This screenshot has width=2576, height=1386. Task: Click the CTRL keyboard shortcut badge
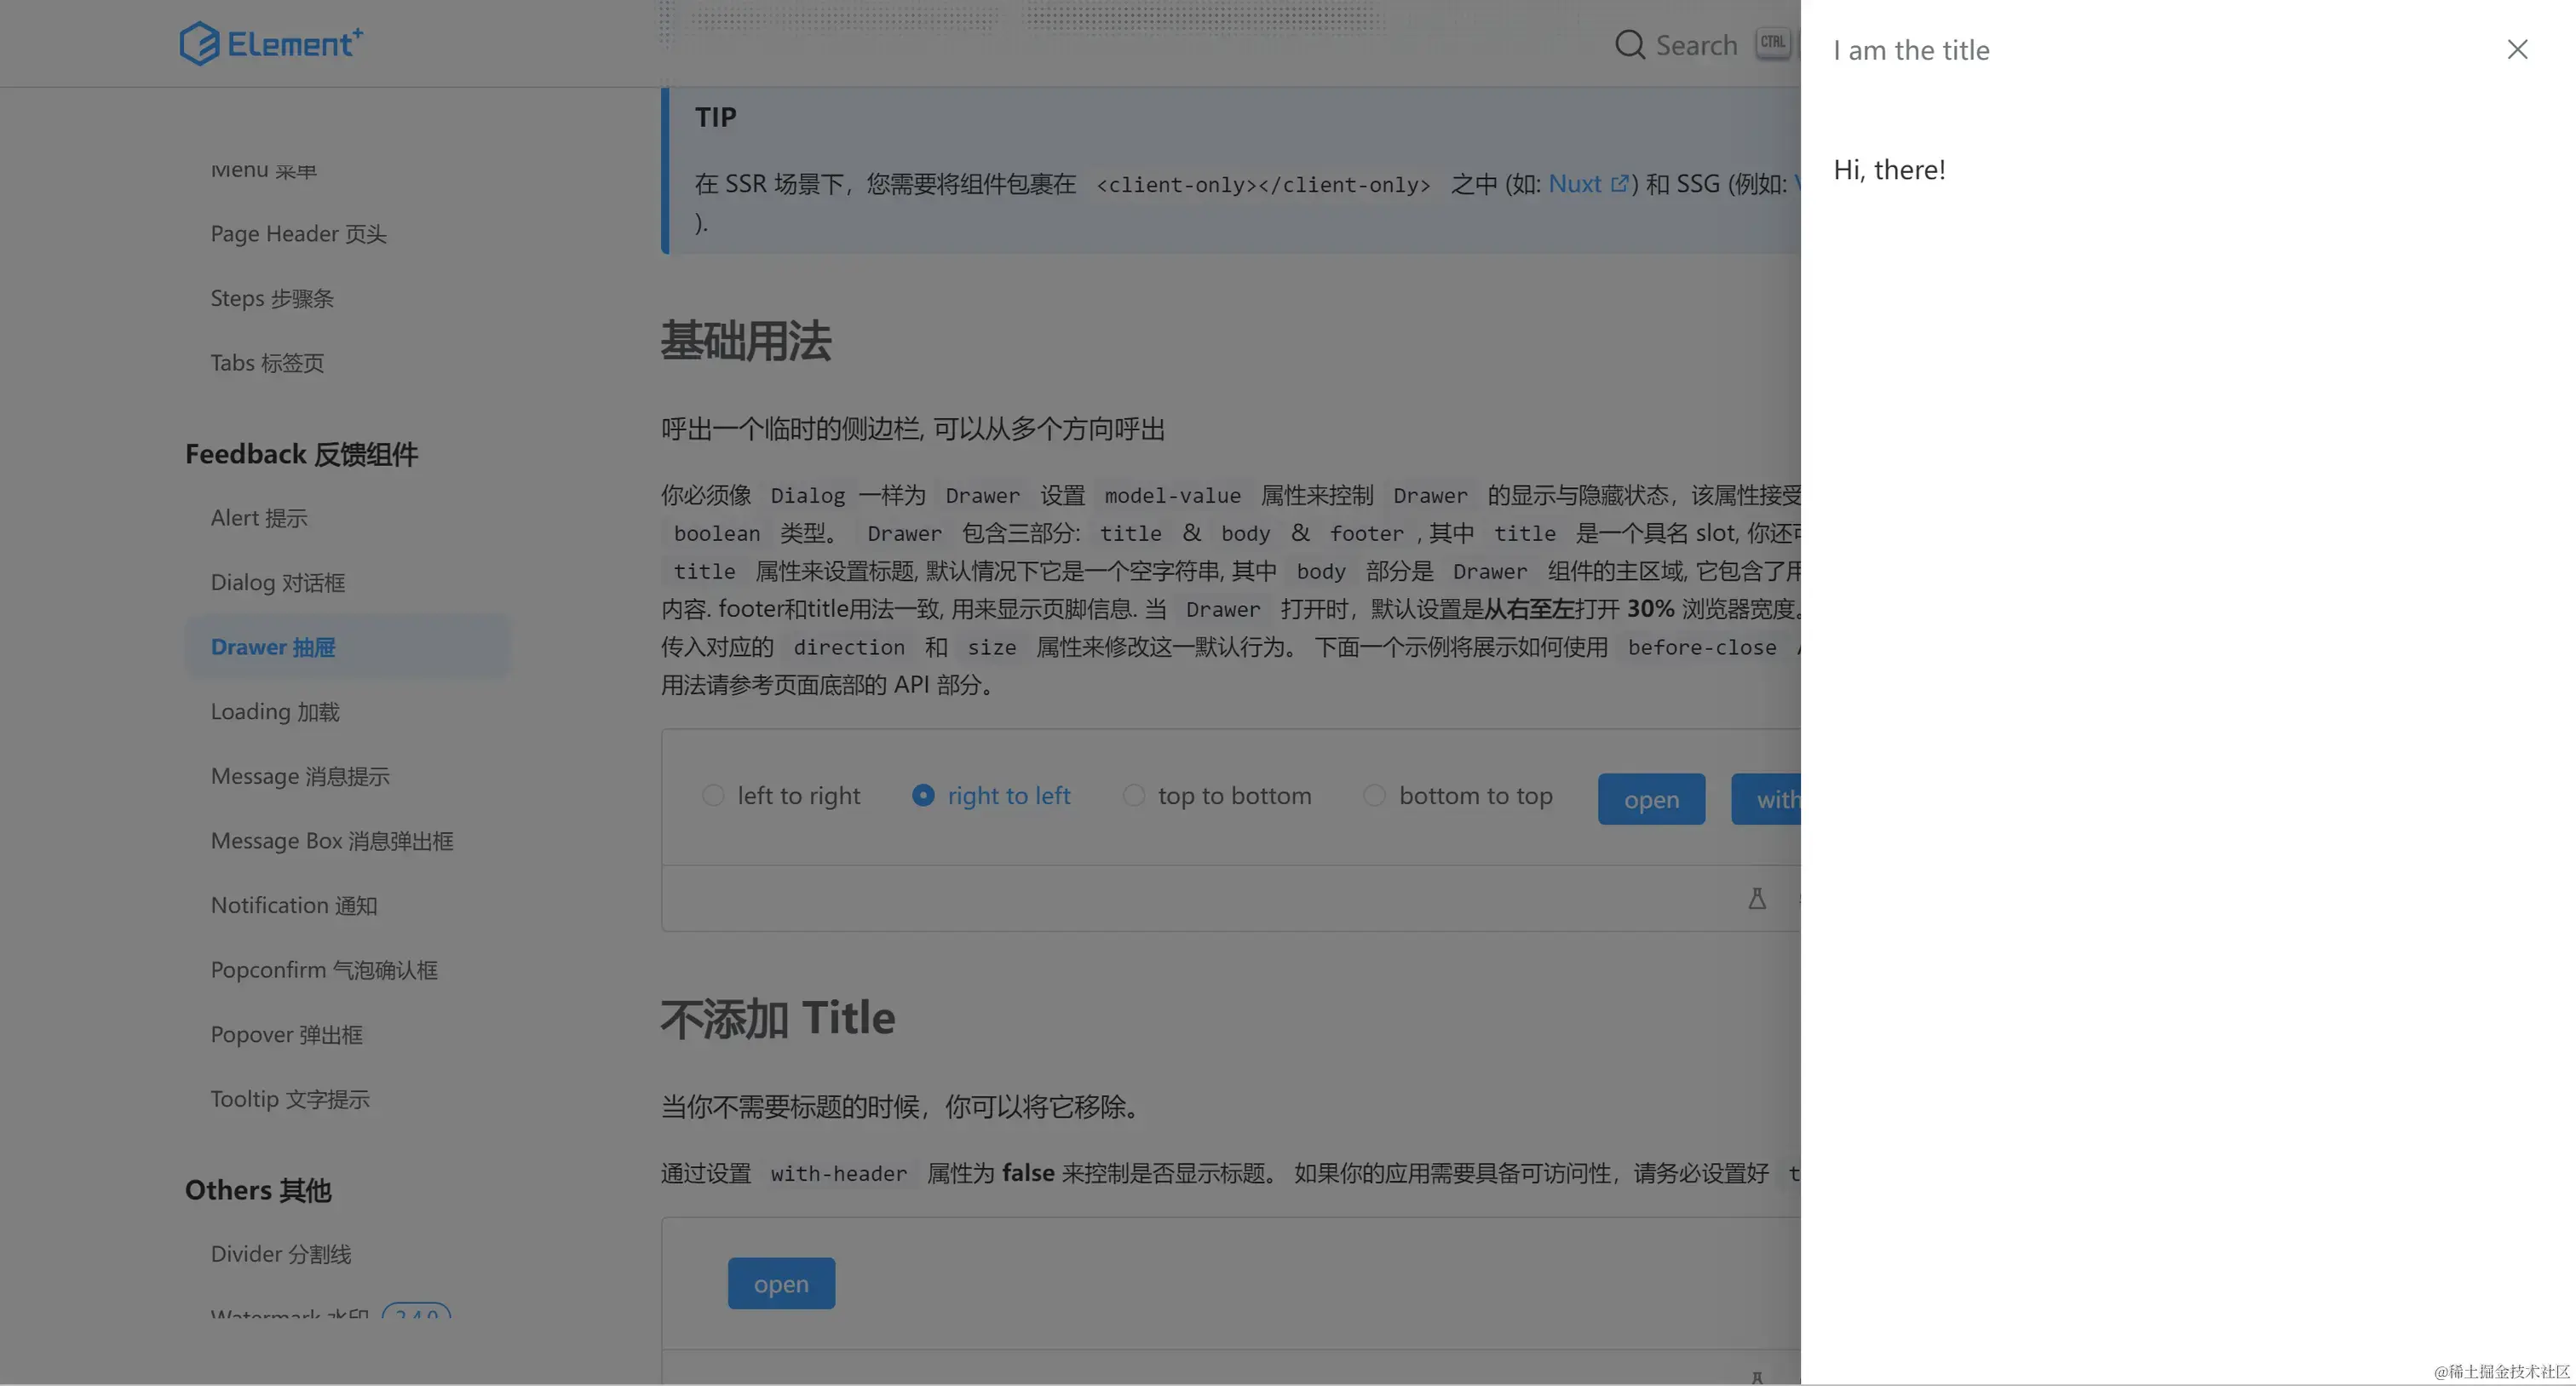[1772, 44]
